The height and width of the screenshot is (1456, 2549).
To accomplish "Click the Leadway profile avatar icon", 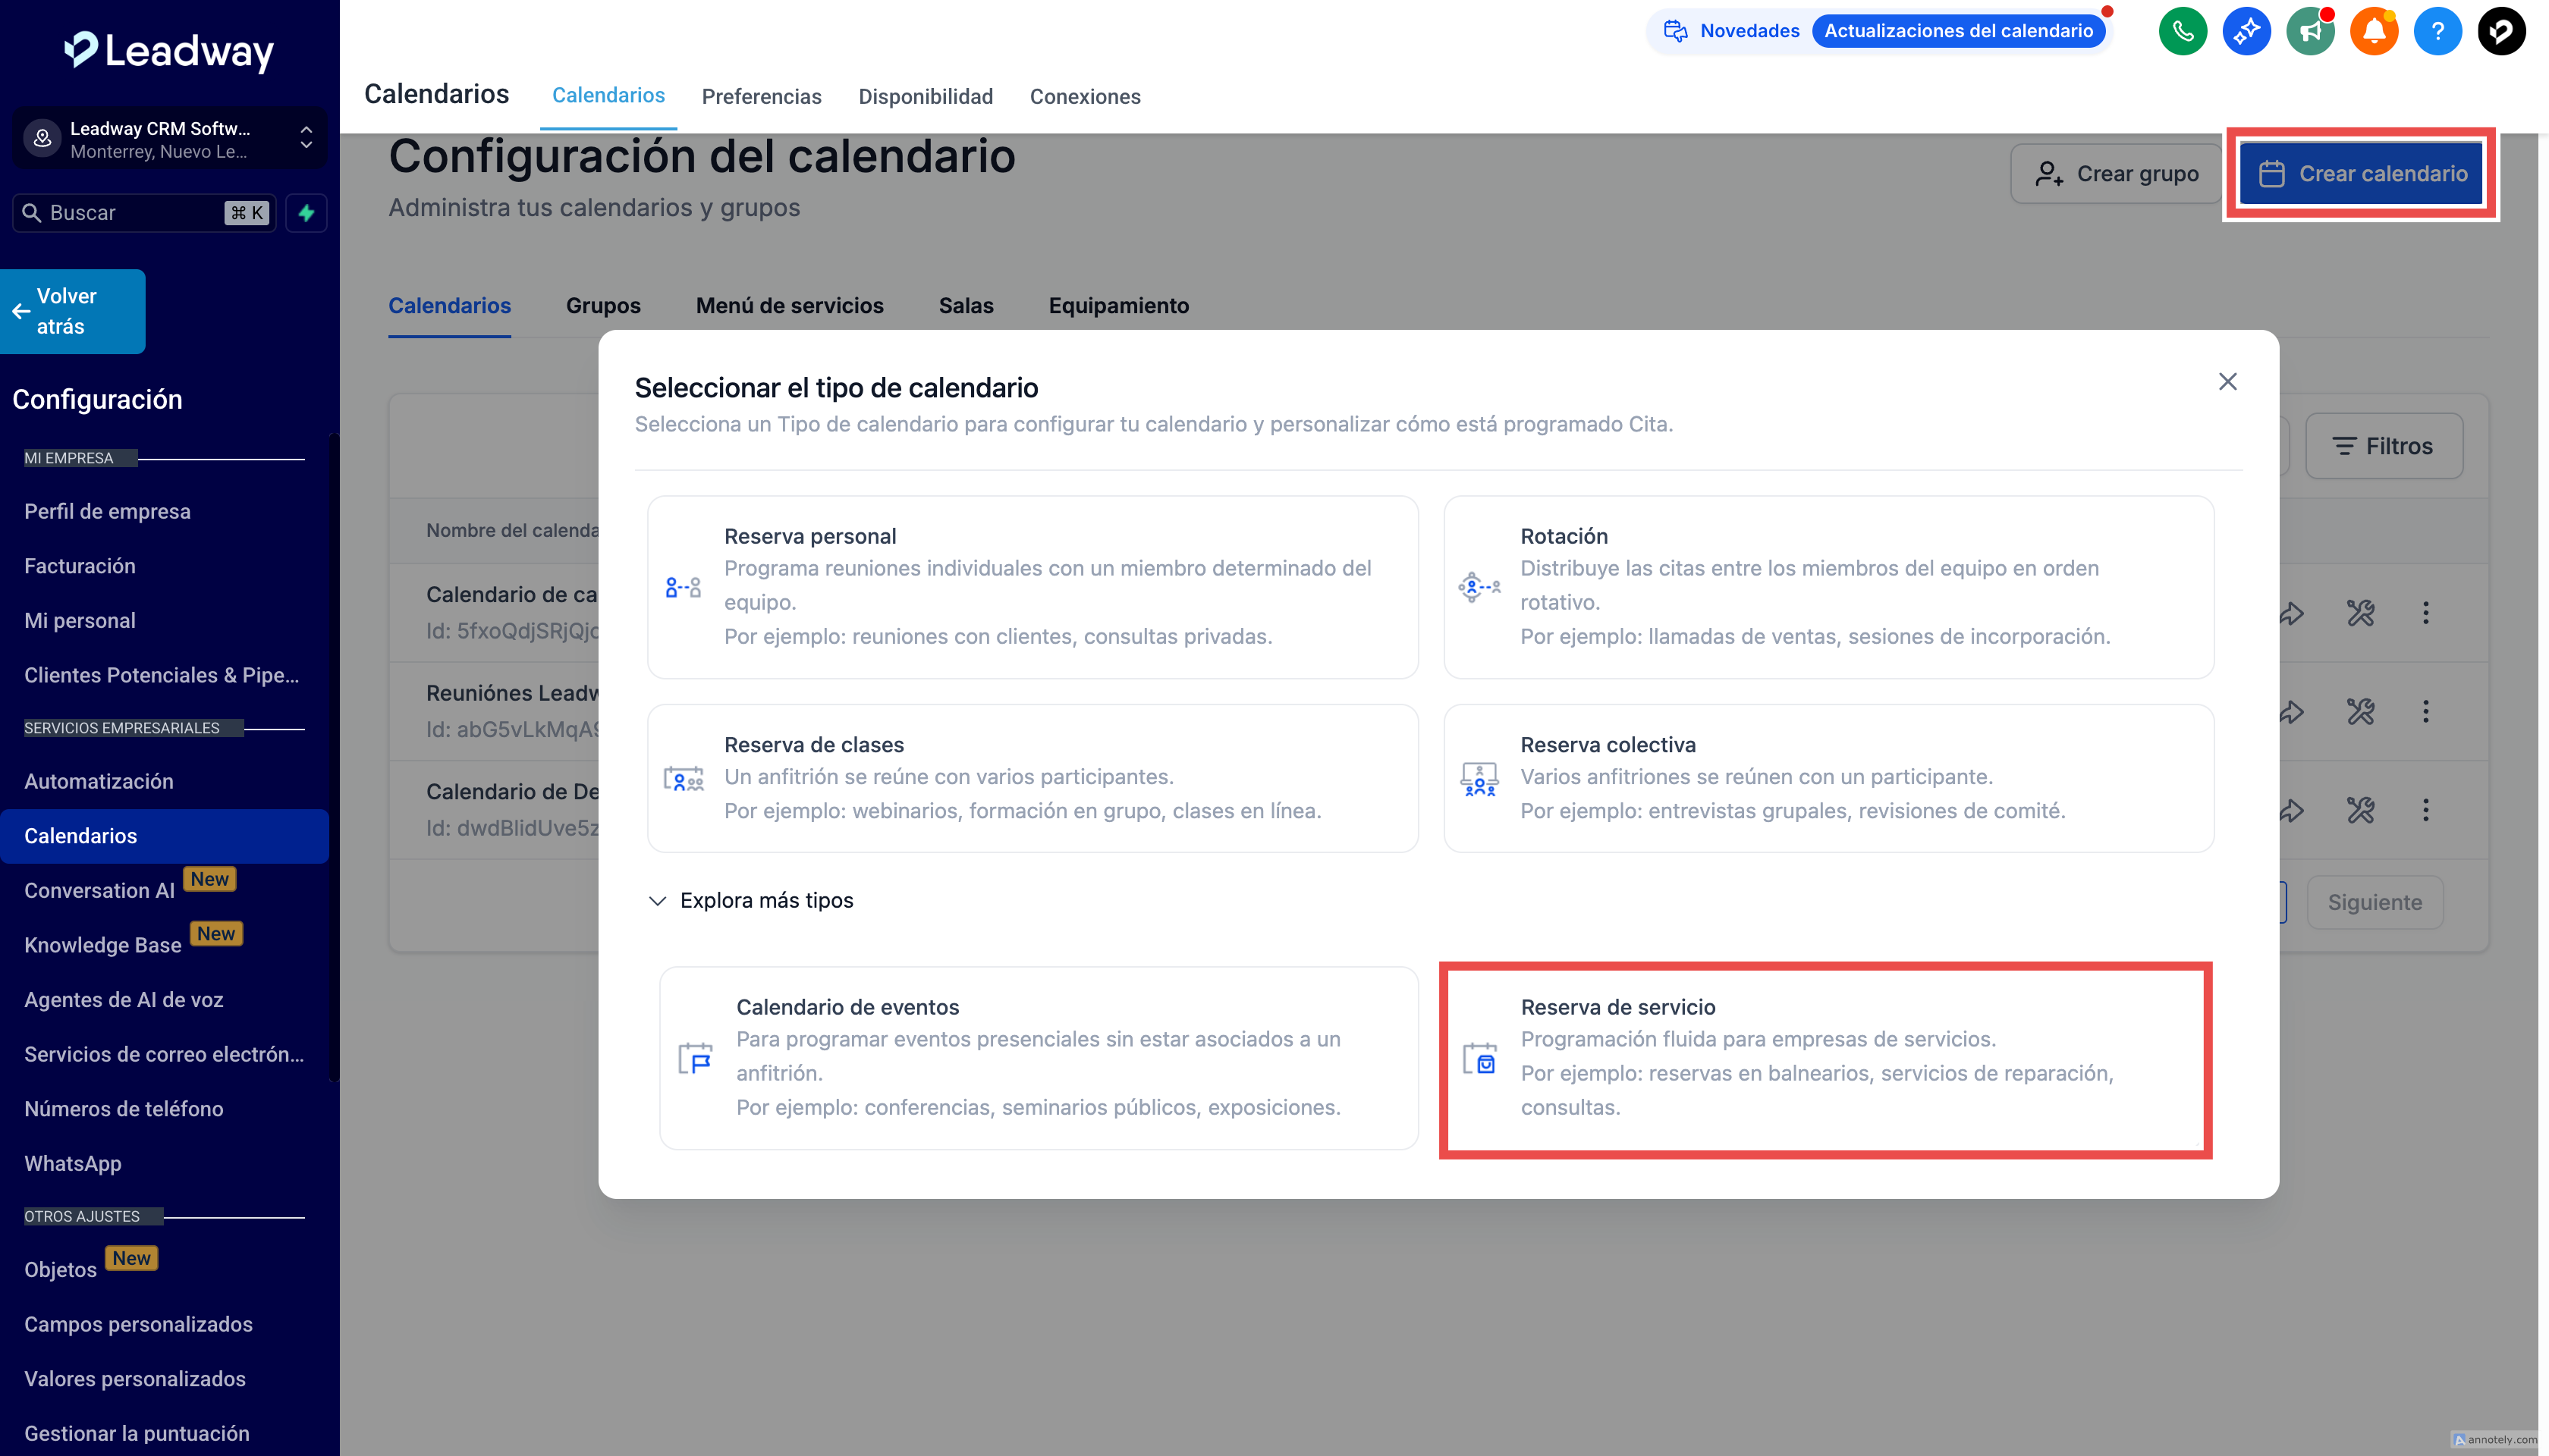I will [x=2501, y=31].
